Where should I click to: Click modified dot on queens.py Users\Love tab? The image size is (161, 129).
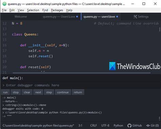point(77,17)
